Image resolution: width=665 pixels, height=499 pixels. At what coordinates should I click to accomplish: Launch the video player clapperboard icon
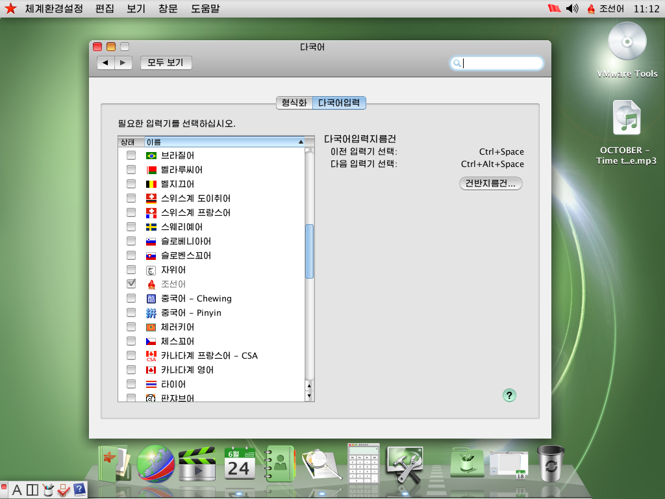pyautogui.click(x=197, y=465)
